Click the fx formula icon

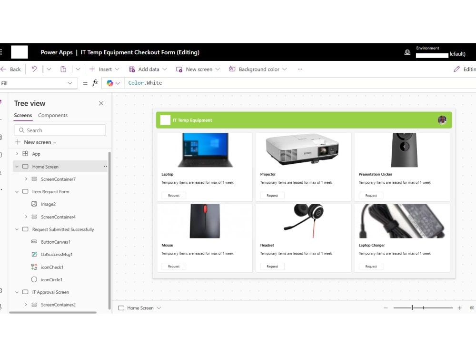[95, 83]
